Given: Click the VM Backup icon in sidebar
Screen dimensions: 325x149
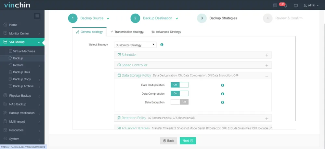Looking at the screenshot, I should [6, 42].
